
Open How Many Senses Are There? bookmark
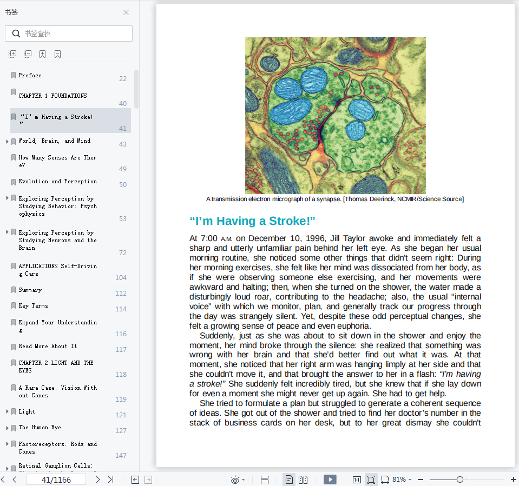click(57, 161)
